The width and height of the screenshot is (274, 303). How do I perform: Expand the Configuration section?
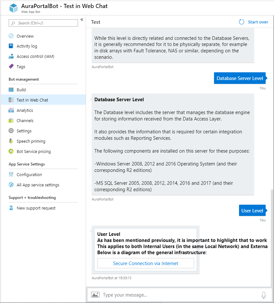pyautogui.click(x=29, y=174)
